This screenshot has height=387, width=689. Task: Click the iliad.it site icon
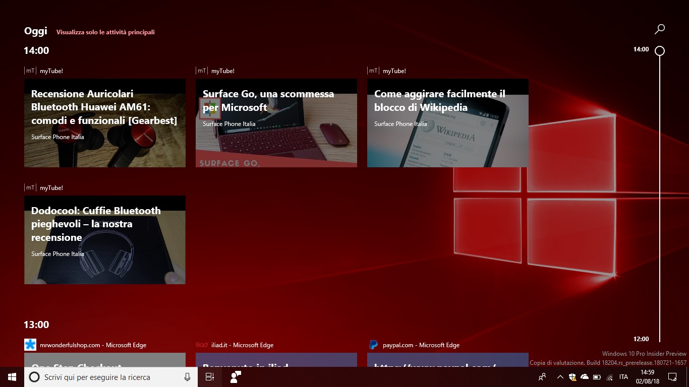(x=202, y=345)
